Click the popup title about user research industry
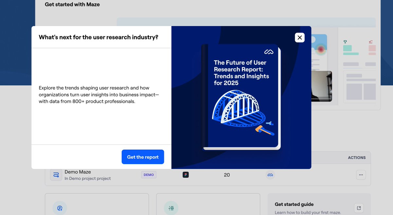 99,37
